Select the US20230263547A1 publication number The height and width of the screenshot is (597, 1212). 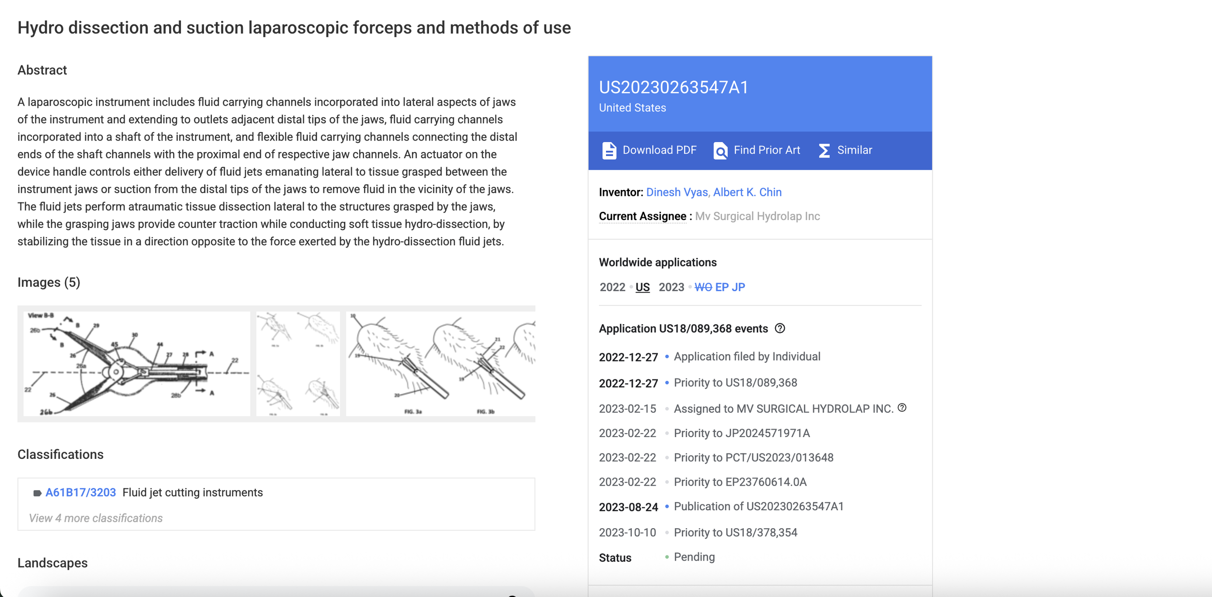tap(675, 88)
